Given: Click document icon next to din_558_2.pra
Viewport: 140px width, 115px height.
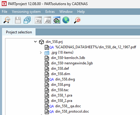Looking at the screenshot, I should (47, 101).
